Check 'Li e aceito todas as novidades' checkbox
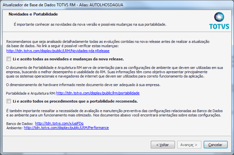This screenshot has height=155, width=234. click(x=9, y=59)
